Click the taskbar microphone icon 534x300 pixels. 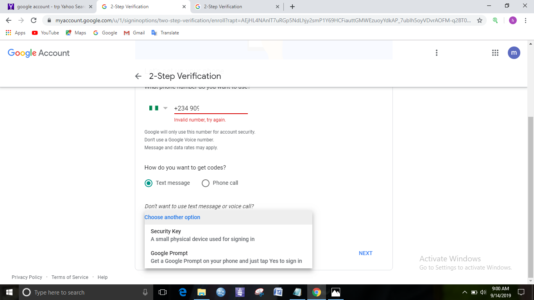point(145,292)
